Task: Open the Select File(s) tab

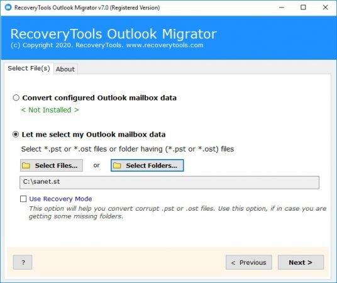Action: (29, 69)
